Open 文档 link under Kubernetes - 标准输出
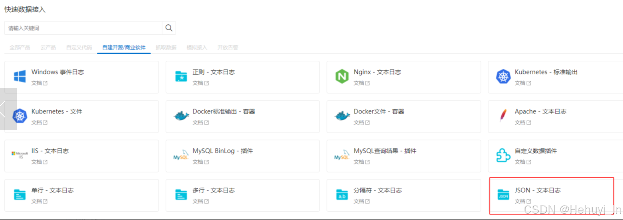 523,83
